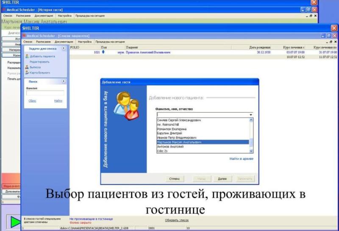This screenshot has width=339, height=231.
Task: Click the restore button in front menu bar
Action: (x=331, y=42)
